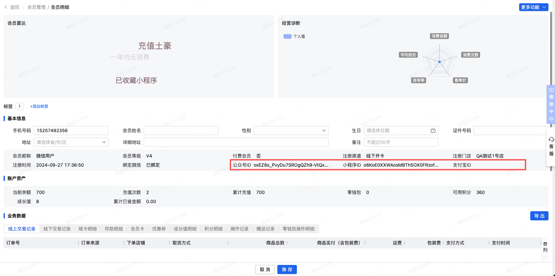Image resolution: width=555 pixels, height=276 pixels.
Task: Open the 性别 dropdown
Action: [291, 131]
